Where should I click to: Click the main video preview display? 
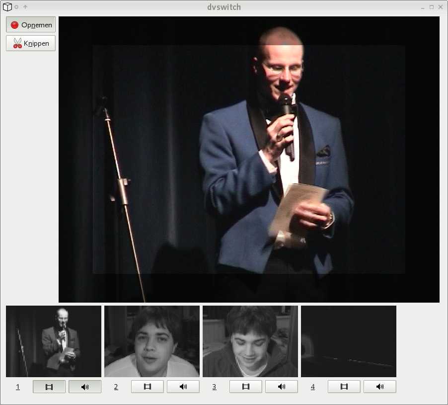(x=249, y=160)
